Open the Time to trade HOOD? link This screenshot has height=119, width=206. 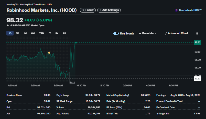coord(190,10)
